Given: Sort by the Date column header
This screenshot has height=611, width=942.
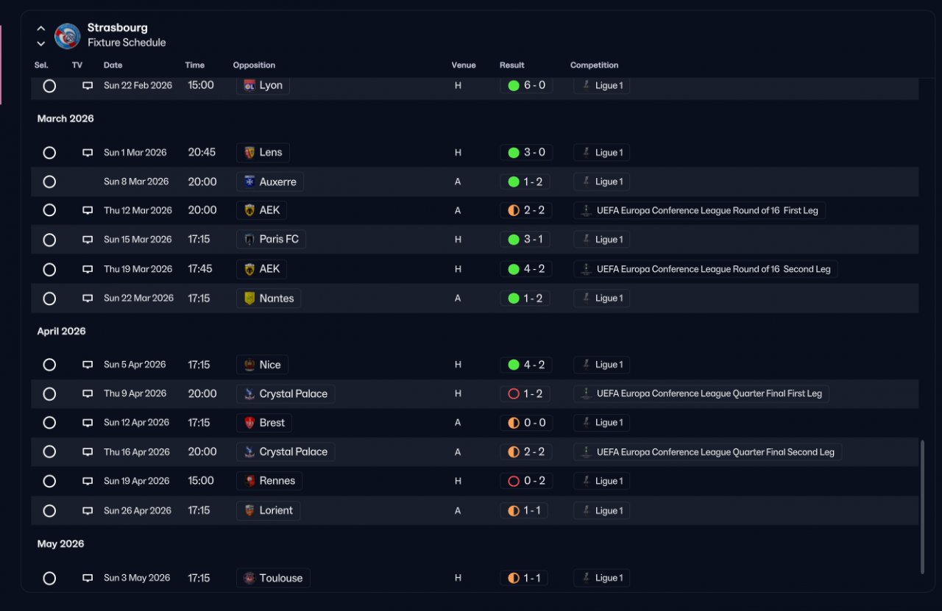Looking at the screenshot, I should point(113,65).
